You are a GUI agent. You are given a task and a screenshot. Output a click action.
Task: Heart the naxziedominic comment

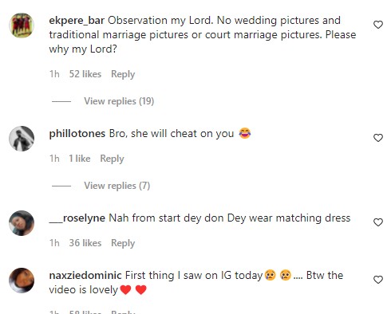[x=378, y=280]
